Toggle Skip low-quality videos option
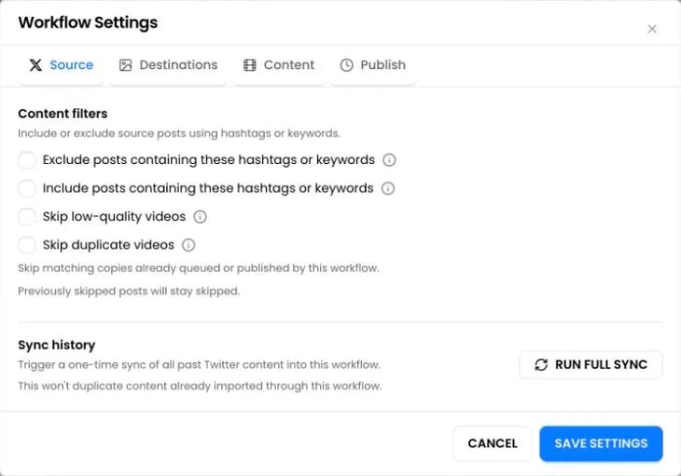Screen dimensions: 681x476 [27, 217]
